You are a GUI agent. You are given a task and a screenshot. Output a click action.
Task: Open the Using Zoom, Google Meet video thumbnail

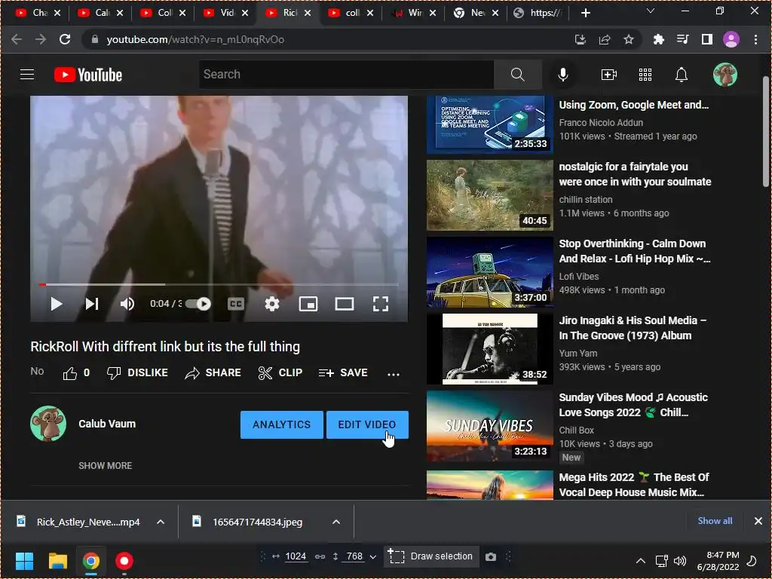(489, 124)
